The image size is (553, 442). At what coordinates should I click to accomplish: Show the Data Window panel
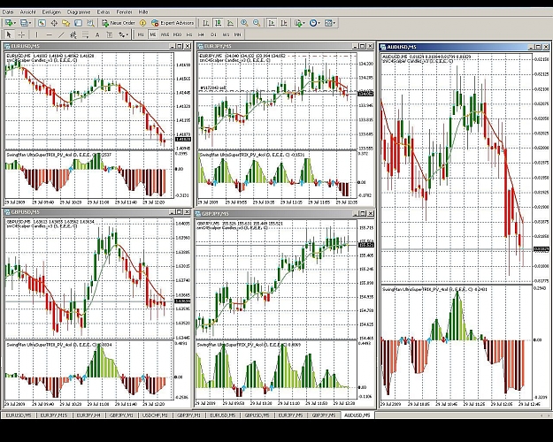click(54, 23)
